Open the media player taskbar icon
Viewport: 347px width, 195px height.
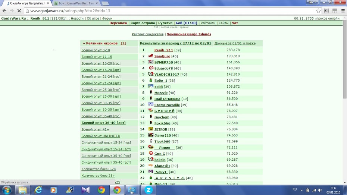pos(54,190)
